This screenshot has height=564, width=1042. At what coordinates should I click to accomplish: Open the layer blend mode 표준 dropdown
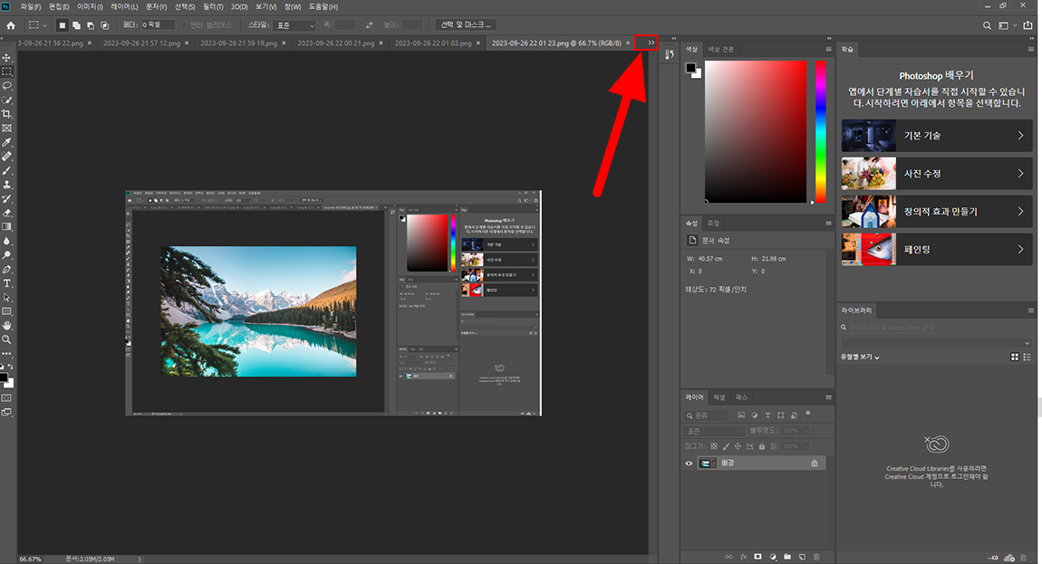pos(714,431)
